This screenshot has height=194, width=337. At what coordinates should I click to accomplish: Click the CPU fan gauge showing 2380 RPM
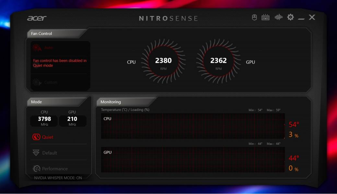[163, 61]
